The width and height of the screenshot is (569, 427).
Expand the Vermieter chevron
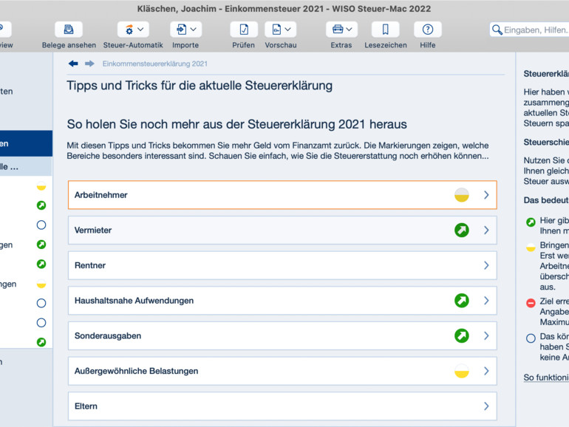(x=486, y=230)
